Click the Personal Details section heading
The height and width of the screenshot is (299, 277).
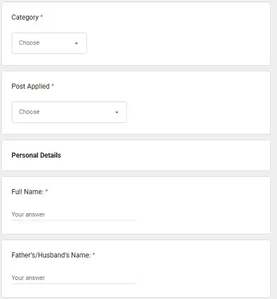[36, 155]
